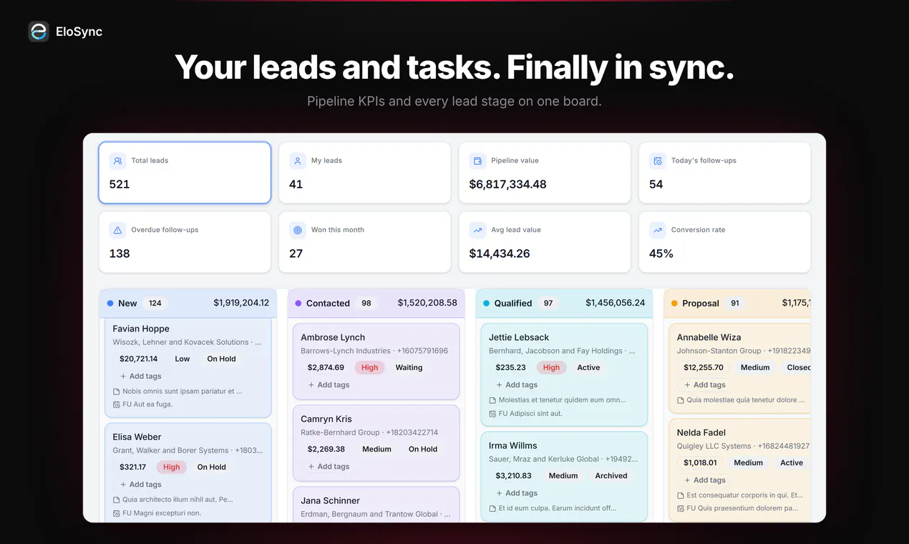Click the Won this month target icon
Image resolution: width=909 pixels, height=544 pixels.
click(x=298, y=230)
